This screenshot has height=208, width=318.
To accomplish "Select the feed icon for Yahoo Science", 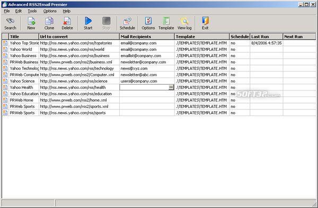I will pyautogui.click(x=5, y=81).
